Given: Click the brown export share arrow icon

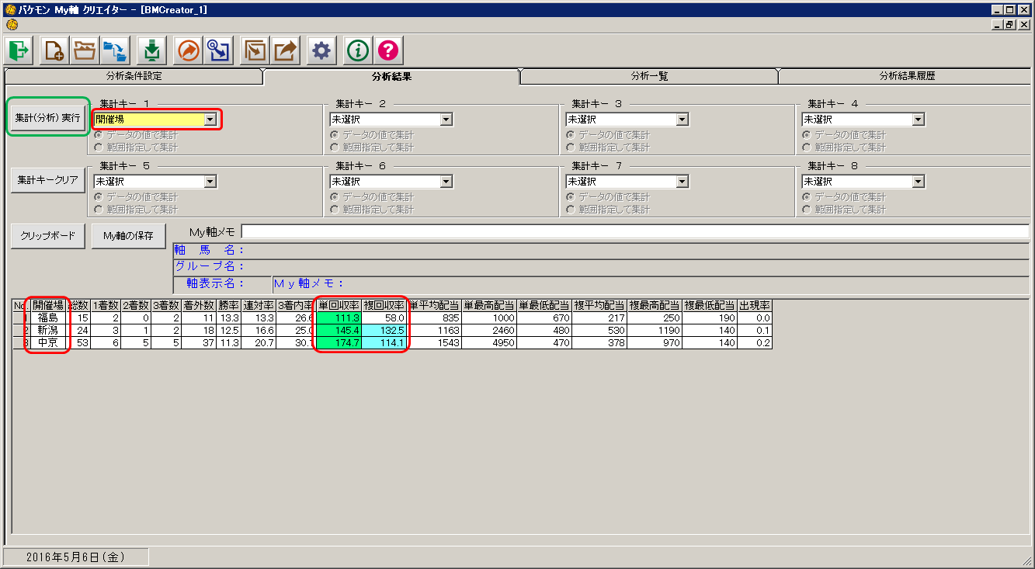Looking at the screenshot, I should pos(286,51).
